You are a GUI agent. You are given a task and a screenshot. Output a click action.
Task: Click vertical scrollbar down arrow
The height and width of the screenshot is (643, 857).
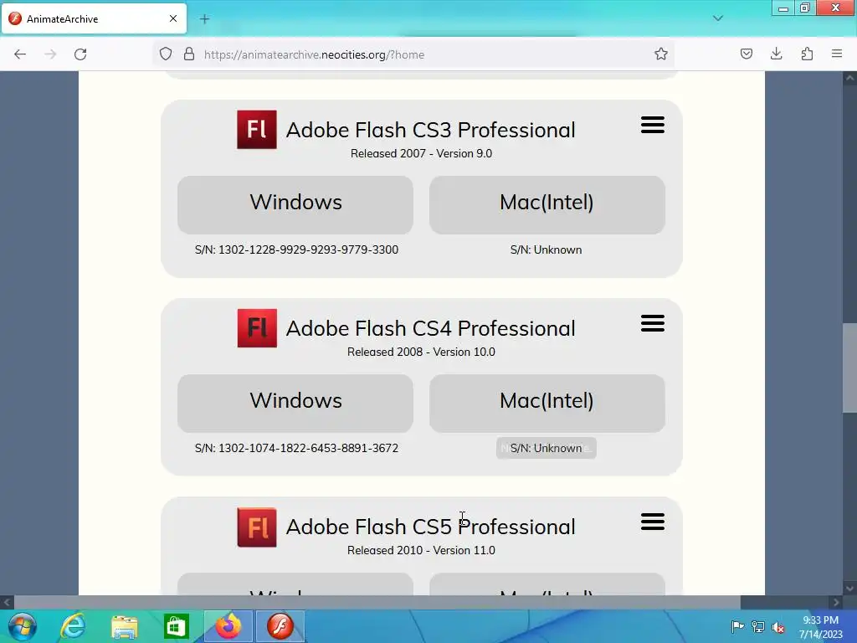pyautogui.click(x=849, y=589)
